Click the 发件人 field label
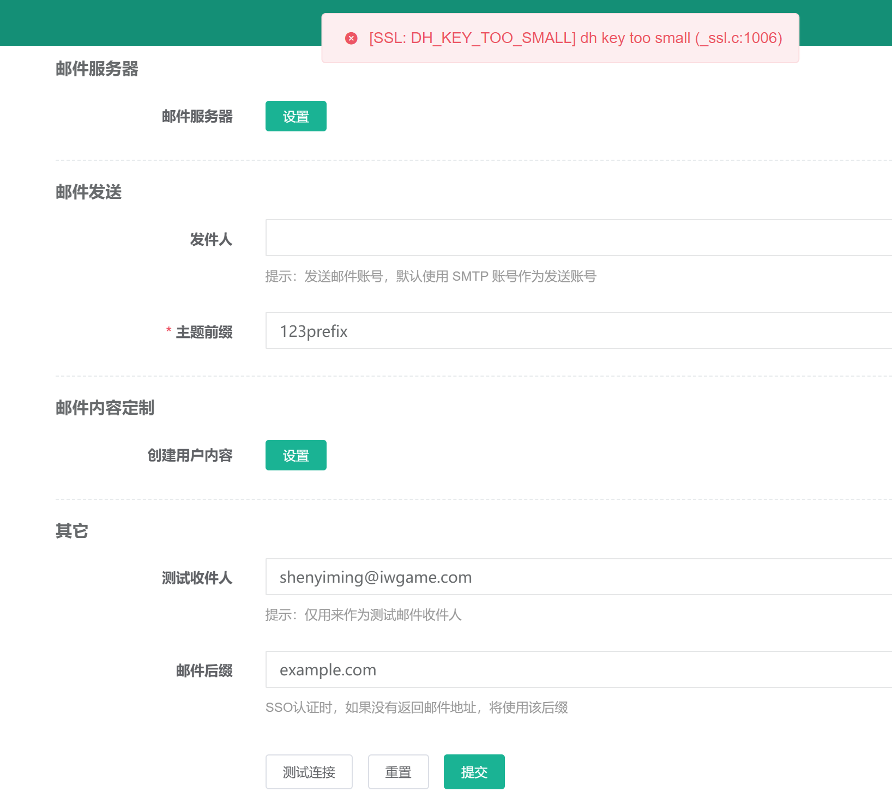The height and width of the screenshot is (798, 892). tap(211, 239)
